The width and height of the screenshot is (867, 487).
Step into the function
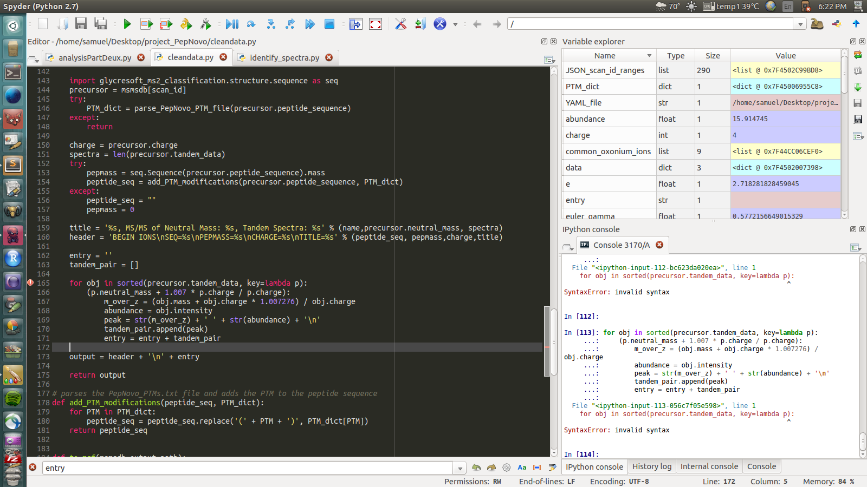coord(271,24)
